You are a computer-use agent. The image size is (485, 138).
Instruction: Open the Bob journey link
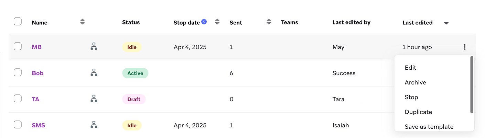(37, 73)
